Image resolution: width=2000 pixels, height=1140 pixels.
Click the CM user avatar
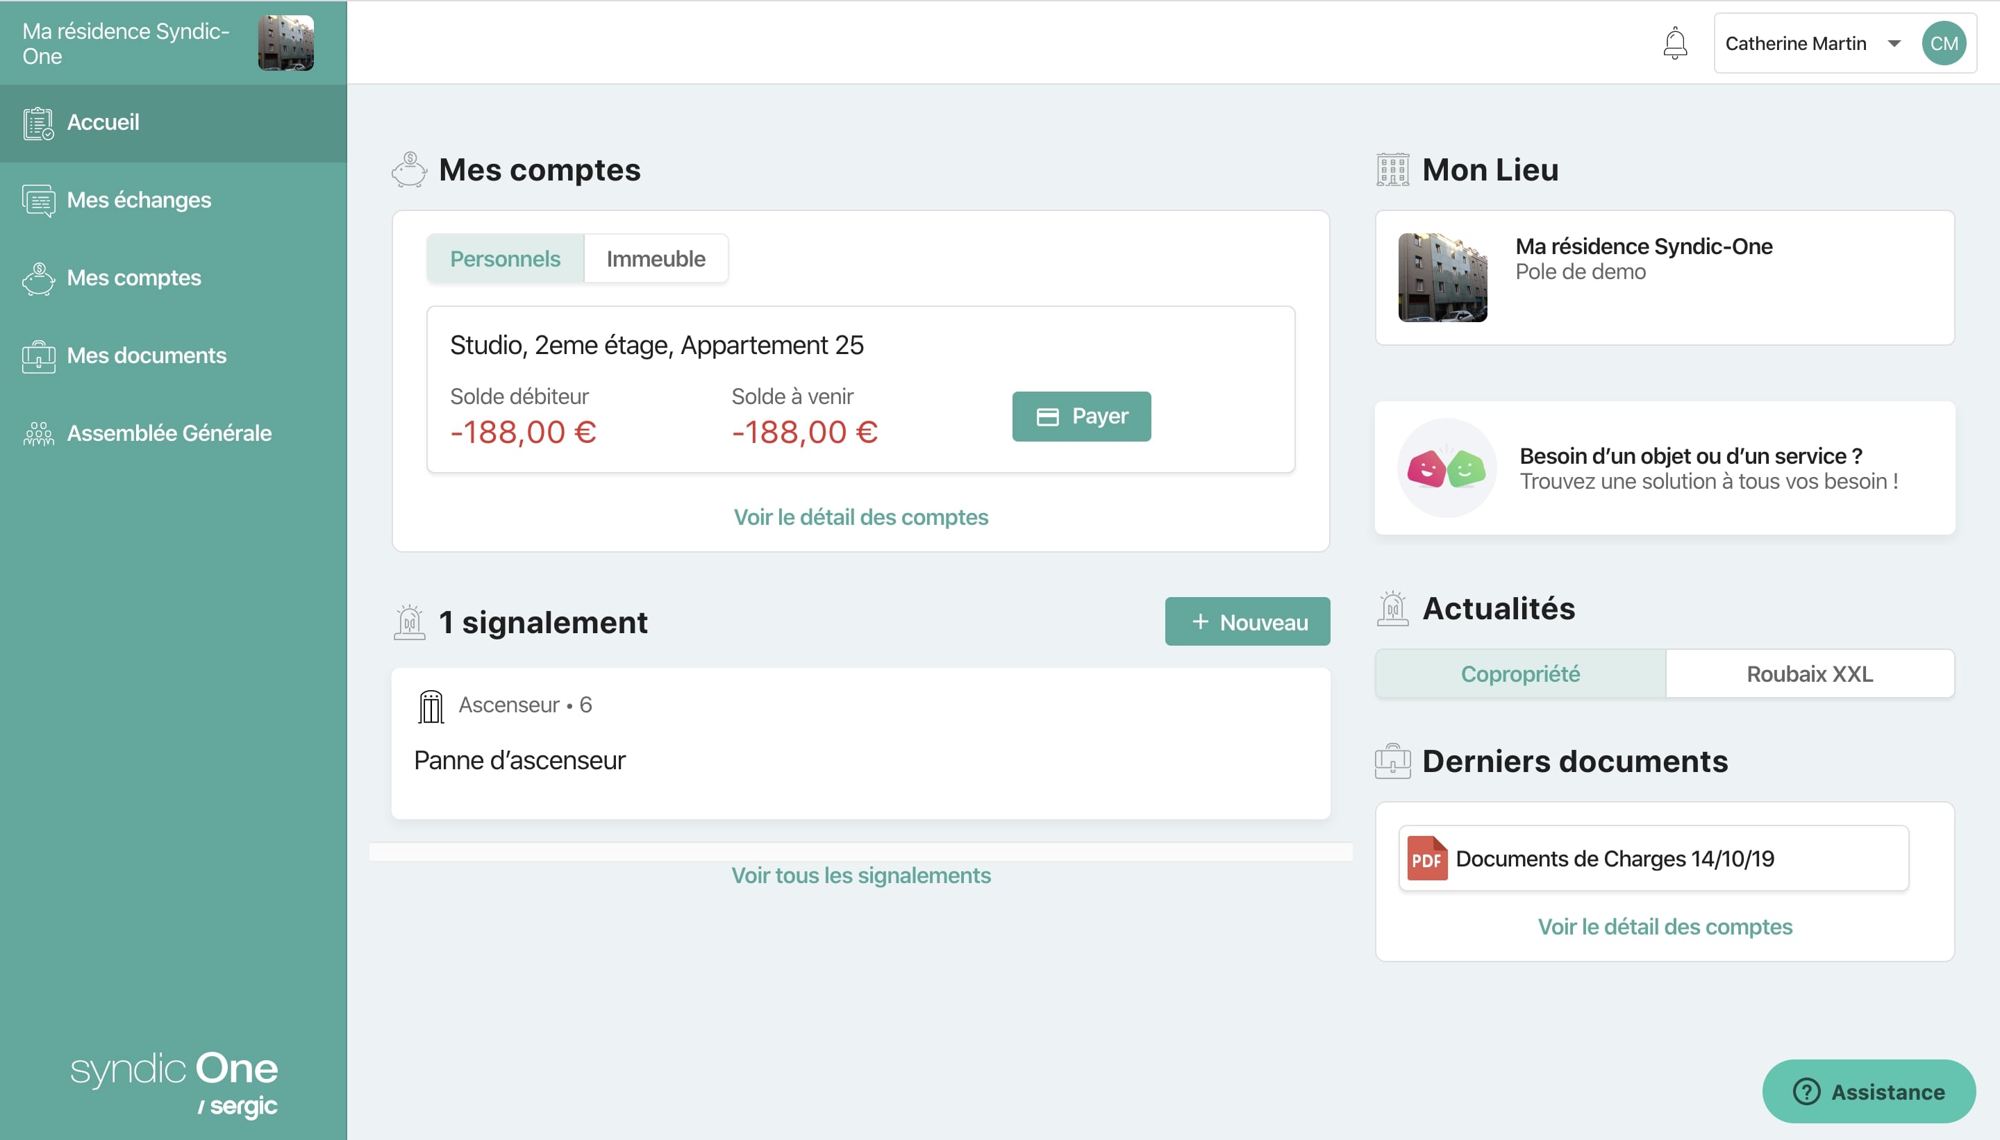pyautogui.click(x=1944, y=43)
